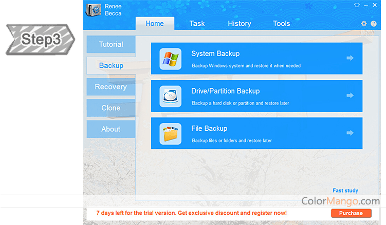Click the arrow on System Backup row
This screenshot has width=386, height=225.
point(350,58)
